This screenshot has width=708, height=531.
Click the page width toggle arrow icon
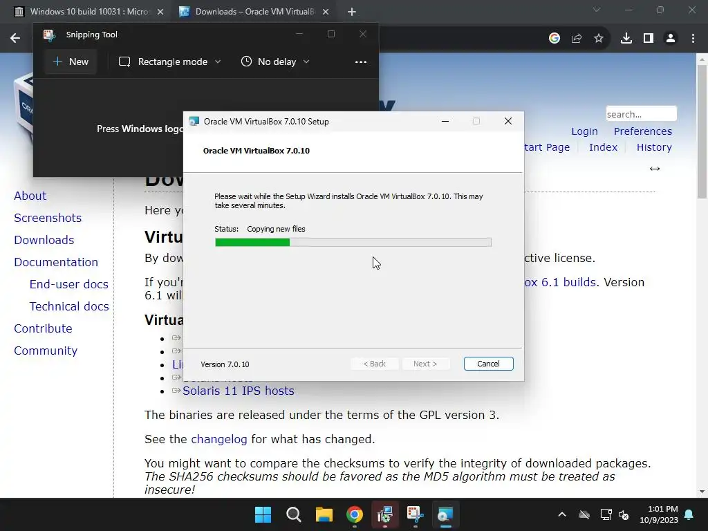coord(655,169)
